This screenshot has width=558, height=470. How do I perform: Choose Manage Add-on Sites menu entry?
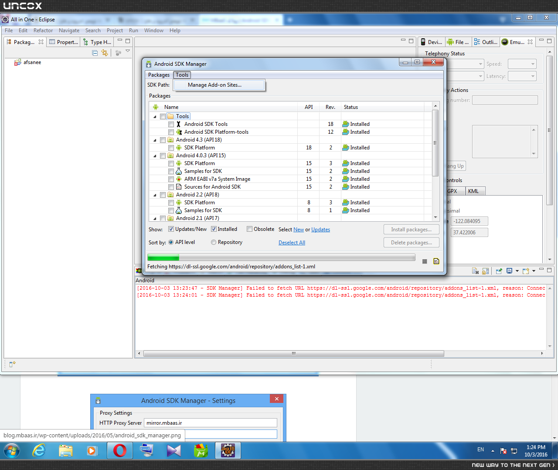click(x=219, y=85)
